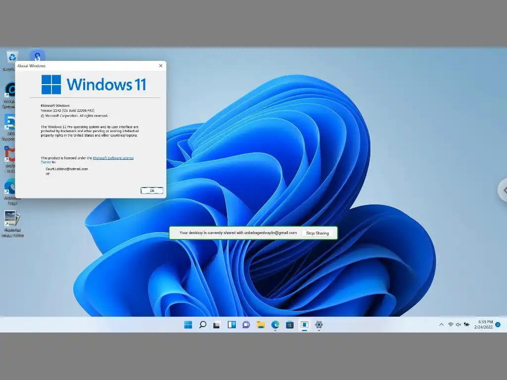Close the About Windows dialog
This screenshot has height=380, width=507.
point(161,66)
